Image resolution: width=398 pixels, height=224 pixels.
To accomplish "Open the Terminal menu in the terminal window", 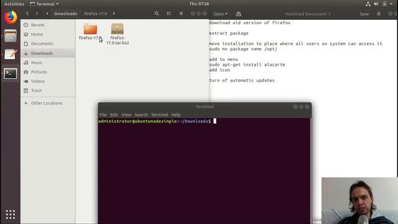I will coord(160,114).
